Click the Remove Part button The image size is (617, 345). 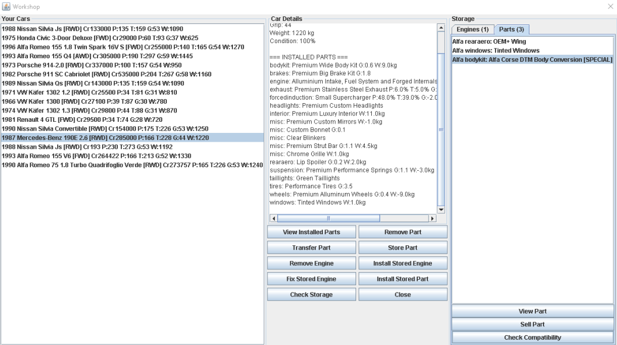[x=403, y=232]
